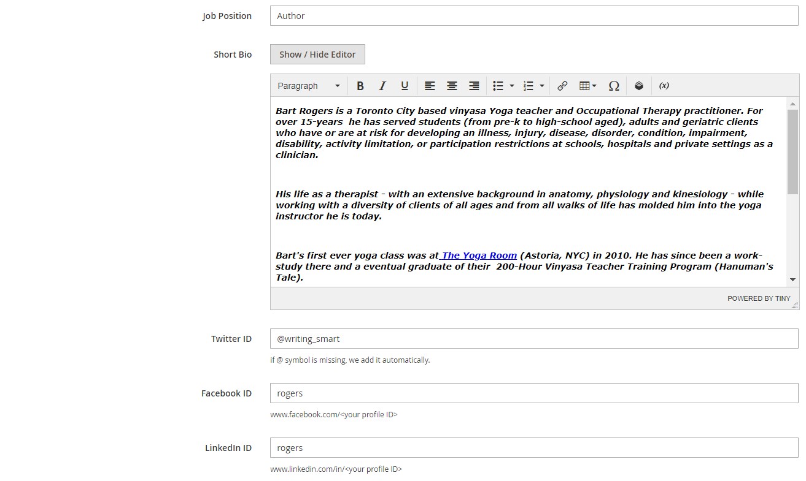Click the Twitter @ symbol hint text
This screenshot has width=806, height=481.
click(x=350, y=360)
